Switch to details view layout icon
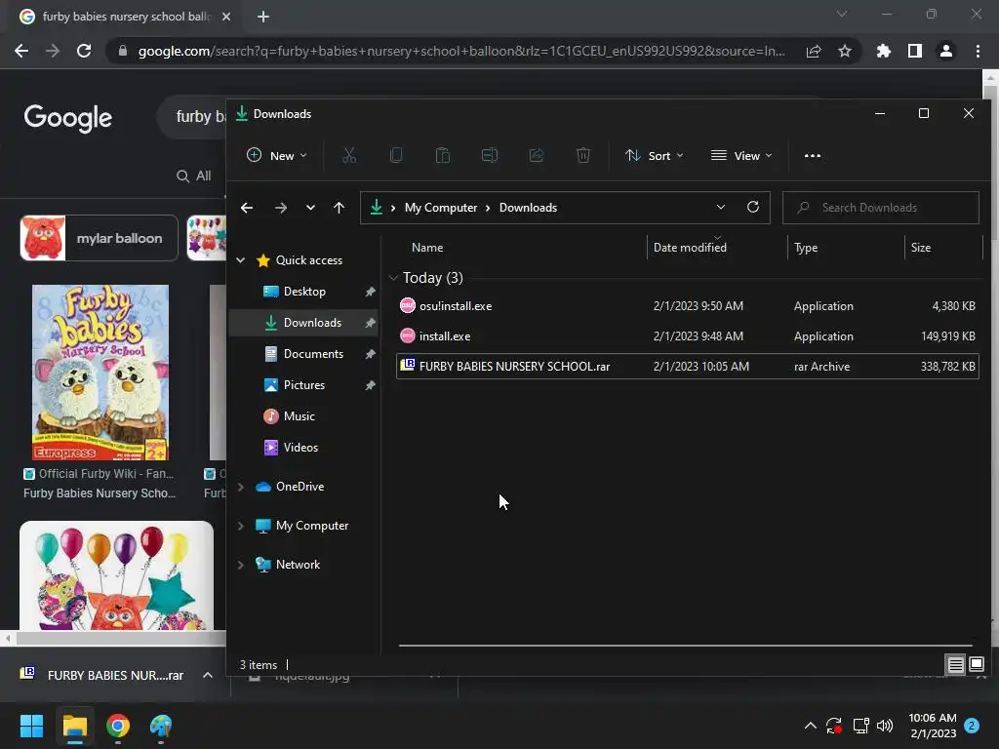The image size is (999, 749). pos(955,665)
